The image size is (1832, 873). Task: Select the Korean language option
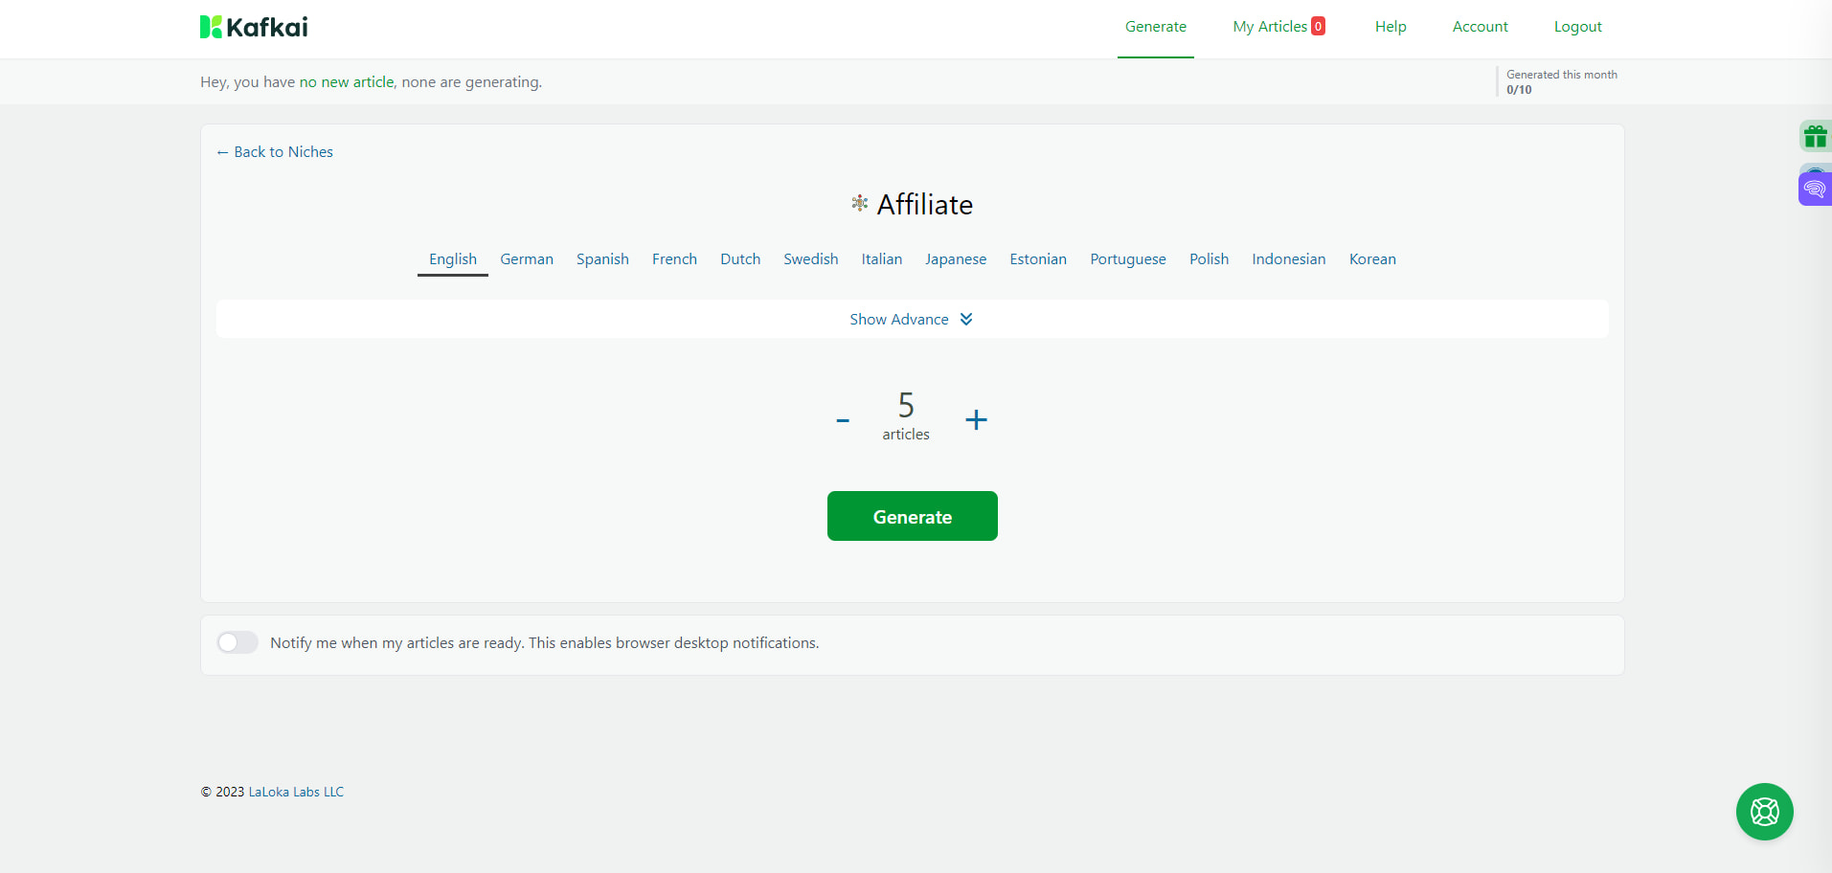click(1371, 258)
